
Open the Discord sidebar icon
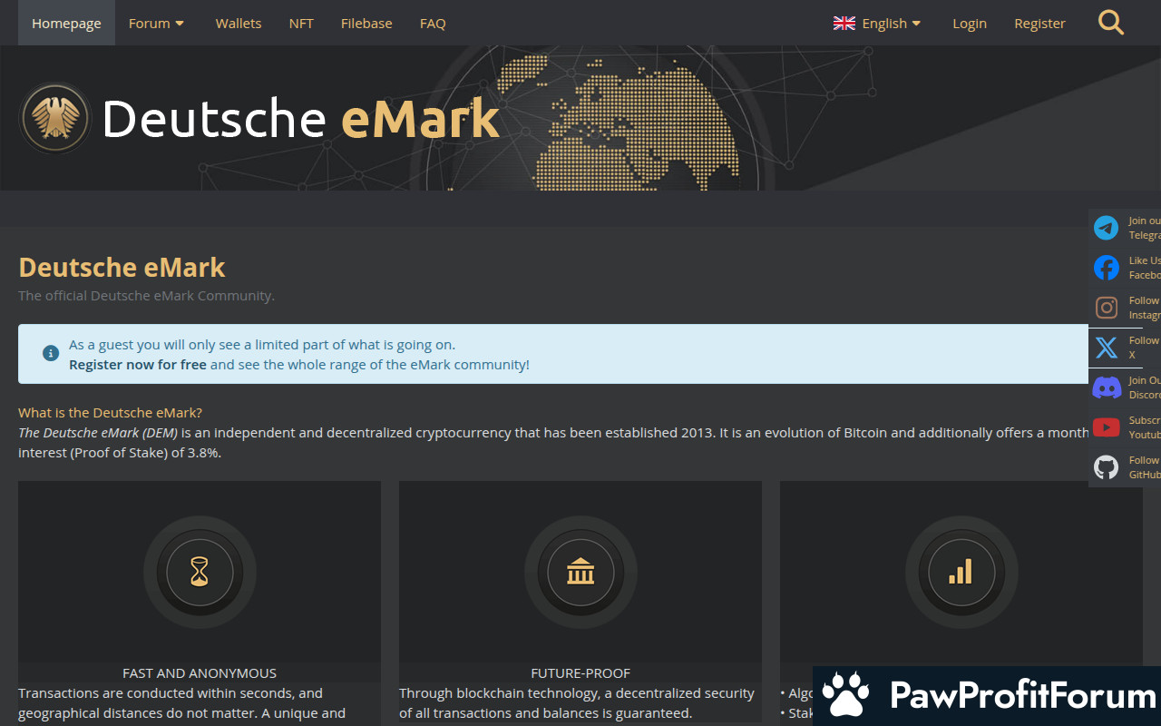point(1106,388)
